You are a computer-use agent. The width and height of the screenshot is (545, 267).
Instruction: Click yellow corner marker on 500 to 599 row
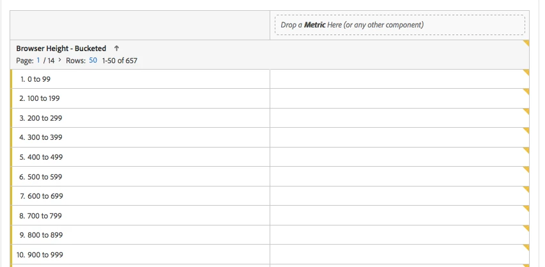(x=526, y=170)
